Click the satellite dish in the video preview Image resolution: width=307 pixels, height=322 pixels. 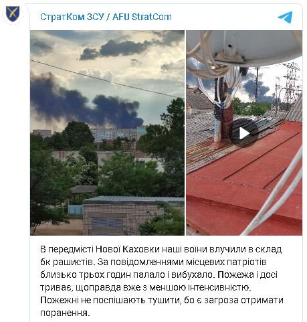point(244,48)
